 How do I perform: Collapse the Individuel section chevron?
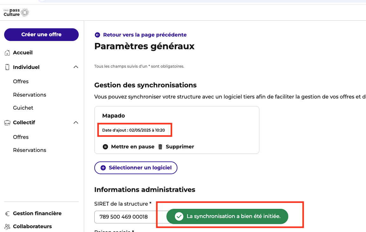76,67
